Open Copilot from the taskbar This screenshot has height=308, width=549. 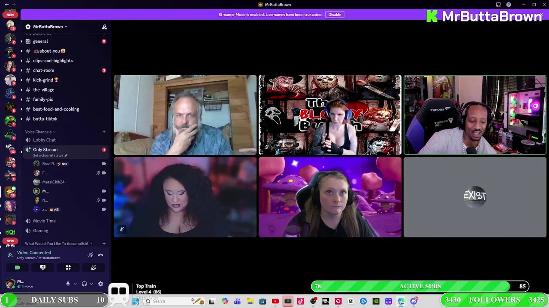click(225, 301)
